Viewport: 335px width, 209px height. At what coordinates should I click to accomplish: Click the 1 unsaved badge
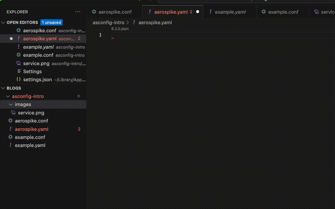click(x=51, y=22)
